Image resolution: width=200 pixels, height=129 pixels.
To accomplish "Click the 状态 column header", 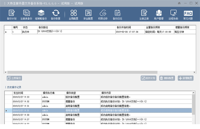I will coord(30,27).
